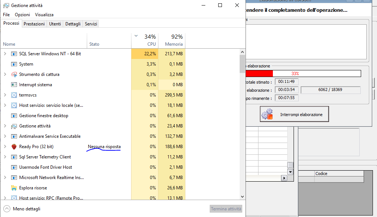Open the File menu
Image resolution: width=377 pixels, height=217 pixels.
click(6, 15)
